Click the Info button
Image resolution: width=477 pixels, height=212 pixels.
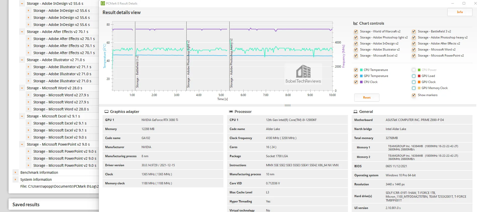pyautogui.click(x=460, y=12)
